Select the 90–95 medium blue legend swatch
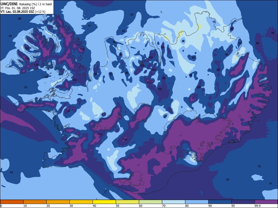 [x=220, y=202]
